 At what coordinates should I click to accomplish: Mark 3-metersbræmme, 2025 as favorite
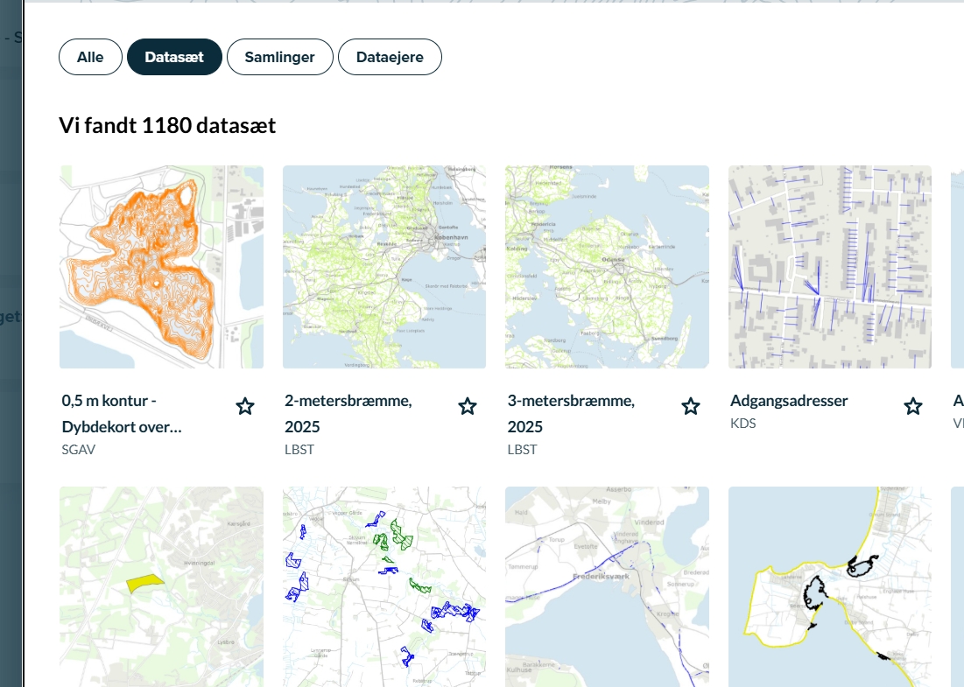click(691, 406)
